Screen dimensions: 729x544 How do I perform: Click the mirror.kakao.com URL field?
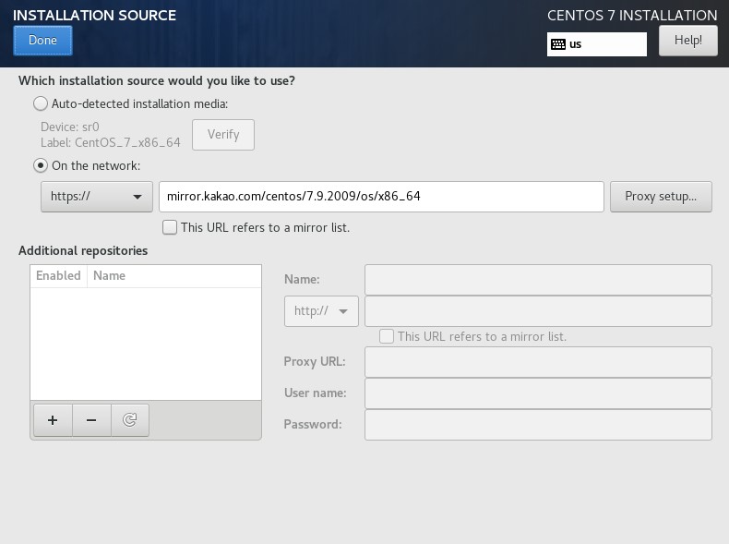(381, 196)
